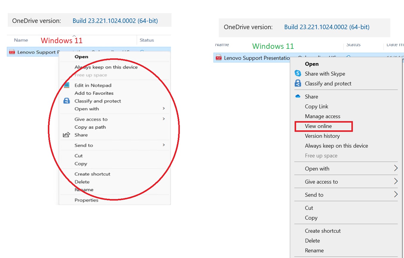This screenshot has width=404, height=258.
Task: Choose Copy as path
Action: [90, 127]
